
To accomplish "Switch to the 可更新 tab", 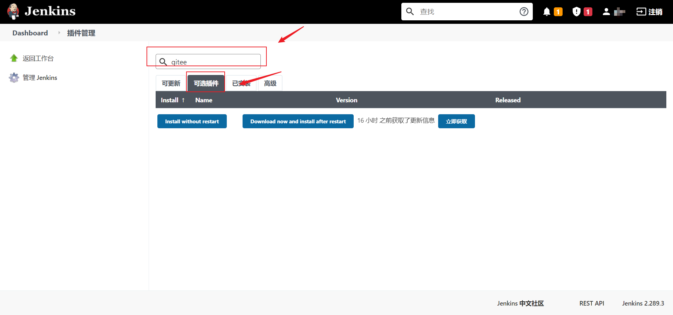I will [171, 83].
